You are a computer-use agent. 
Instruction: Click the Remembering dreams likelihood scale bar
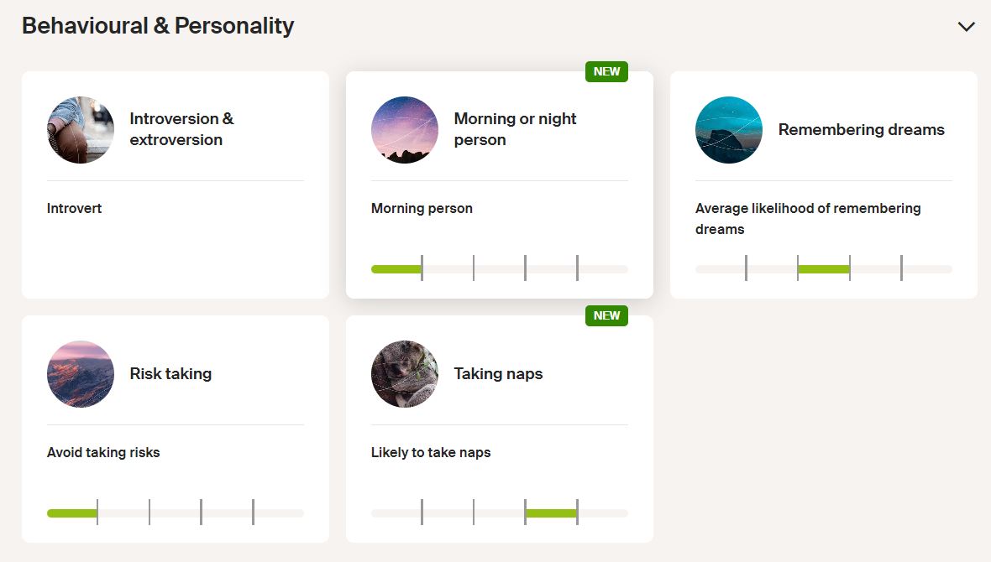click(x=823, y=269)
